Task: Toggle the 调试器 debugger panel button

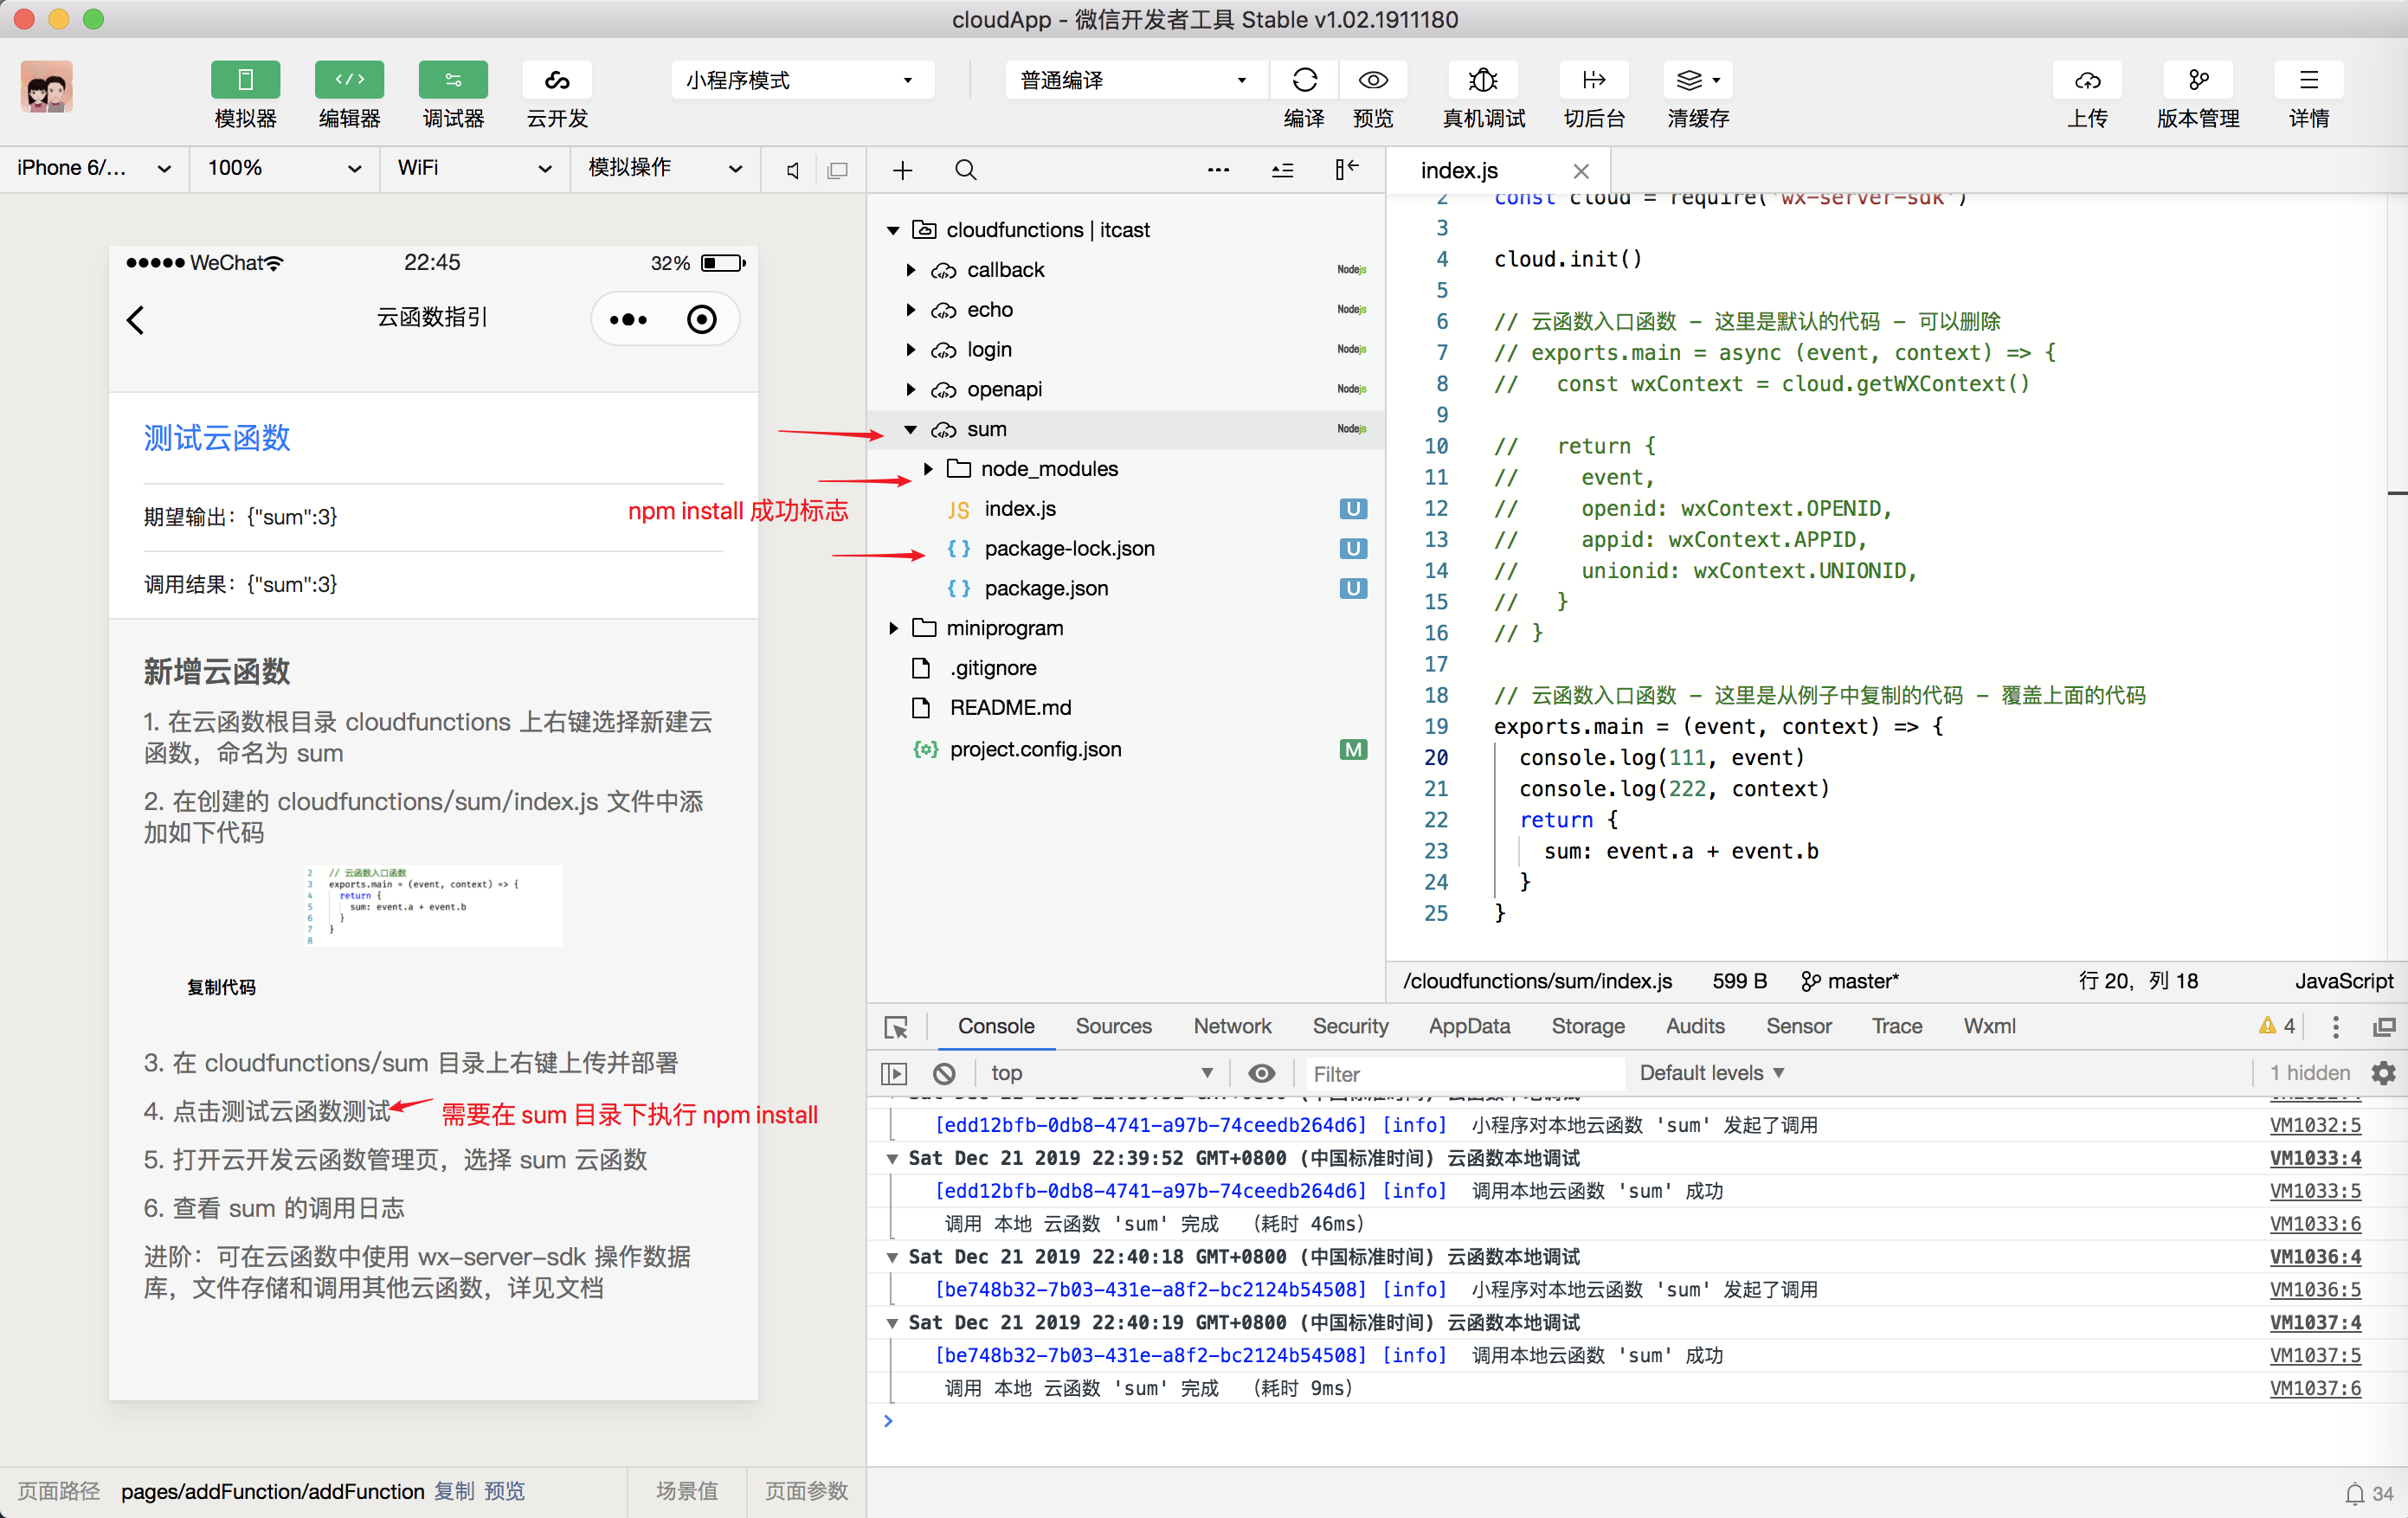Action: click(x=453, y=80)
